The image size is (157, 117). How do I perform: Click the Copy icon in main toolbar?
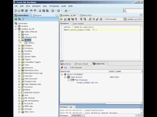click(44, 11)
